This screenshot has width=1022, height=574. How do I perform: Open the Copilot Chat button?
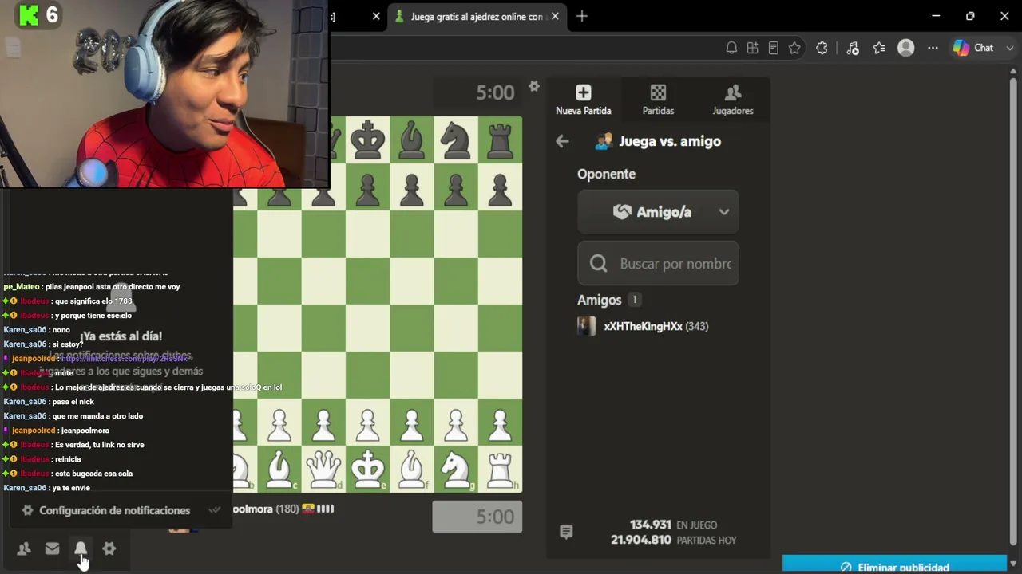(x=973, y=48)
